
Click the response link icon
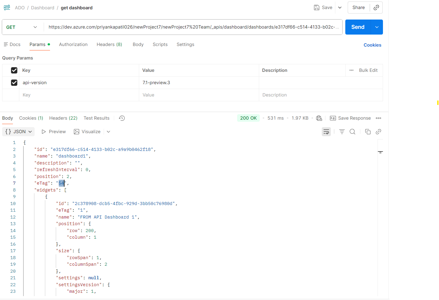coord(378,132)
